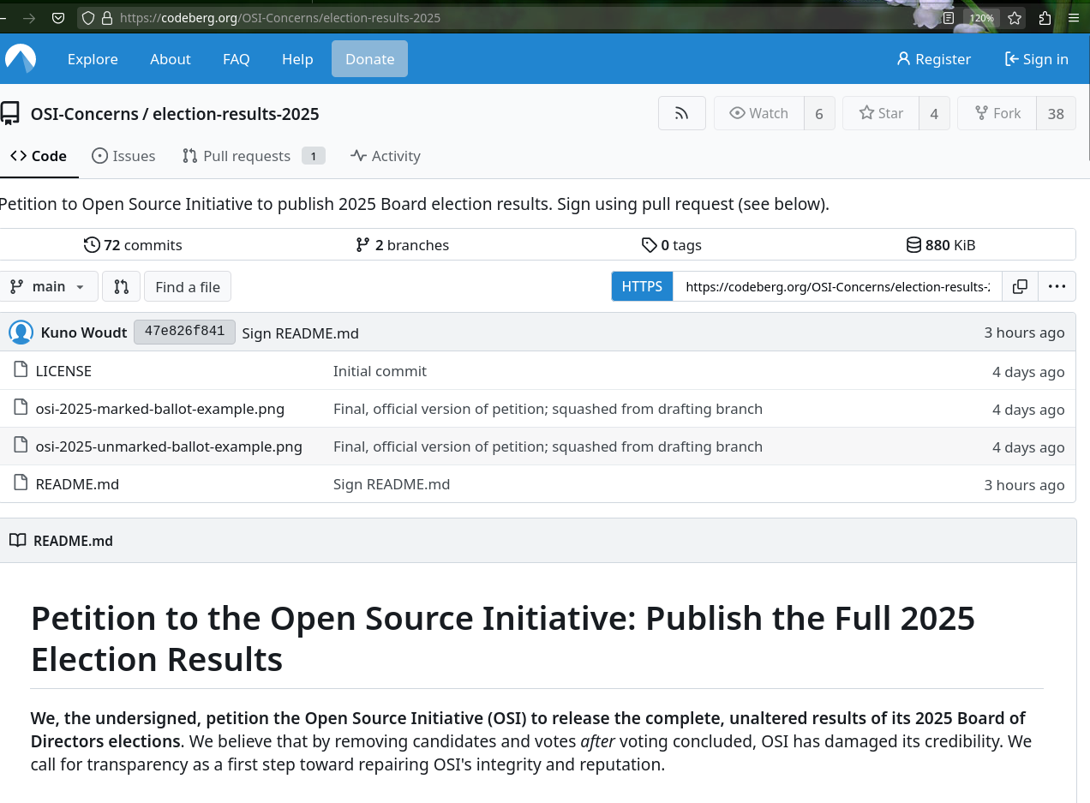Switch to the Code tab
Image resolution: width=1090 pixels, height=803 pixels.
[39, 156]
